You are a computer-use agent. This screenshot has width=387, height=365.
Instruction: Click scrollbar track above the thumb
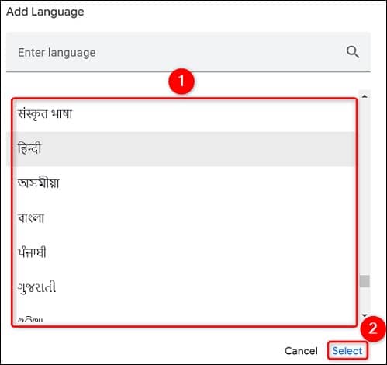pos(365,188)
